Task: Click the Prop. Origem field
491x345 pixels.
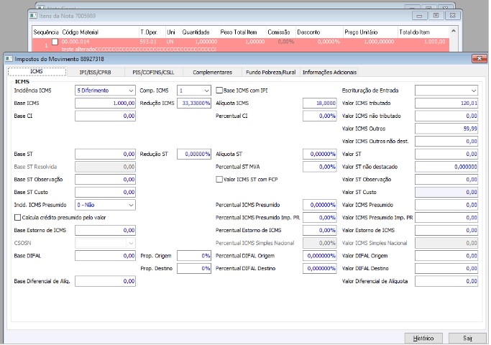Action: tap(194, 256)
